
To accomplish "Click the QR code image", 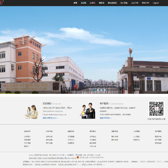I will click(x=156, y=109).
